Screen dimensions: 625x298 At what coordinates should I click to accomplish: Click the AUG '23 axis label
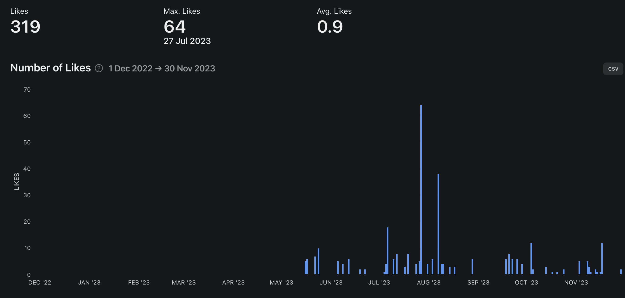coord(429,282)
